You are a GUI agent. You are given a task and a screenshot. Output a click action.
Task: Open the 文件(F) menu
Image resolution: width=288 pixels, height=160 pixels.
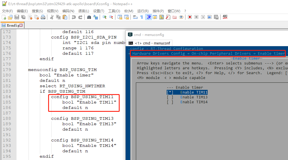[x=7, y=11]
